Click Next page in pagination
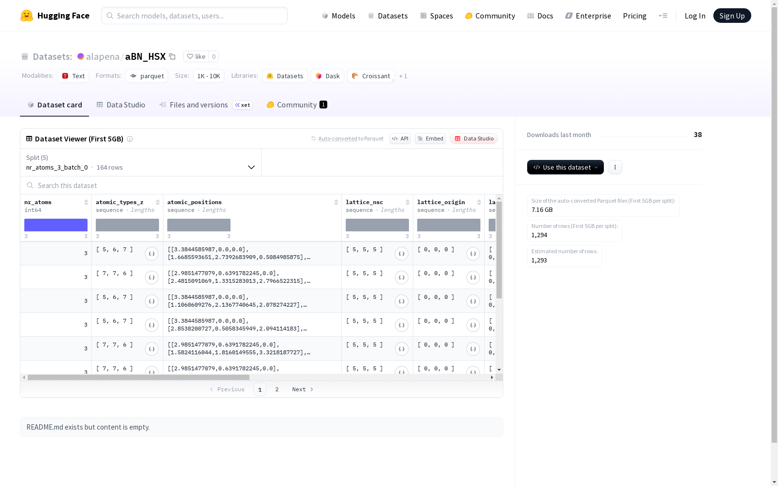 tap(303, 389)
